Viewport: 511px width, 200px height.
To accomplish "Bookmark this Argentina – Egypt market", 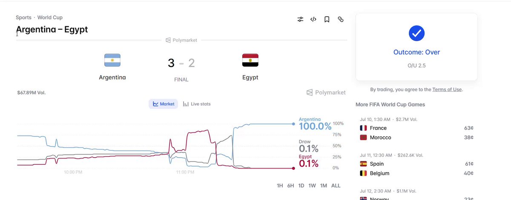I will tap(327, 19).
